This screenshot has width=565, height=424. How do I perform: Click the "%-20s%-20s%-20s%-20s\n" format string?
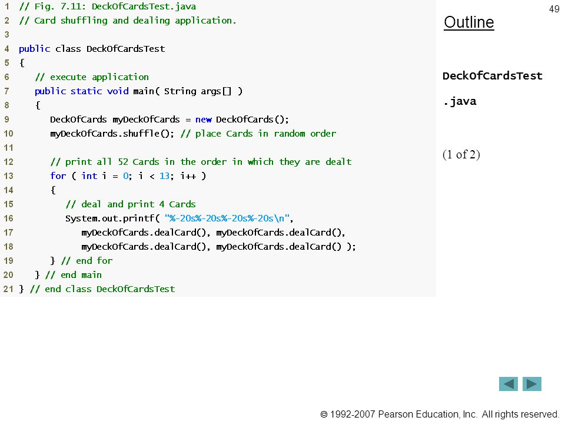pos(227,218)
